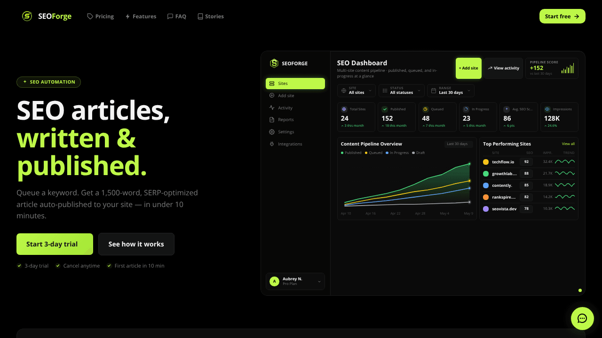Viewport: 602px width, 338px height.
Task: Click the Published checkmark icon
Action: click(385, 109)
